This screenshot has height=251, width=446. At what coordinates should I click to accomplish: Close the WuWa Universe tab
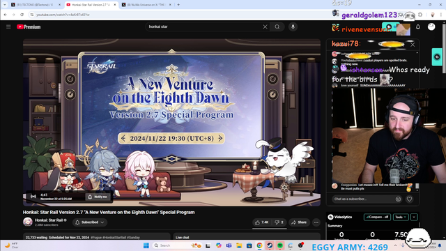point(170,5)
